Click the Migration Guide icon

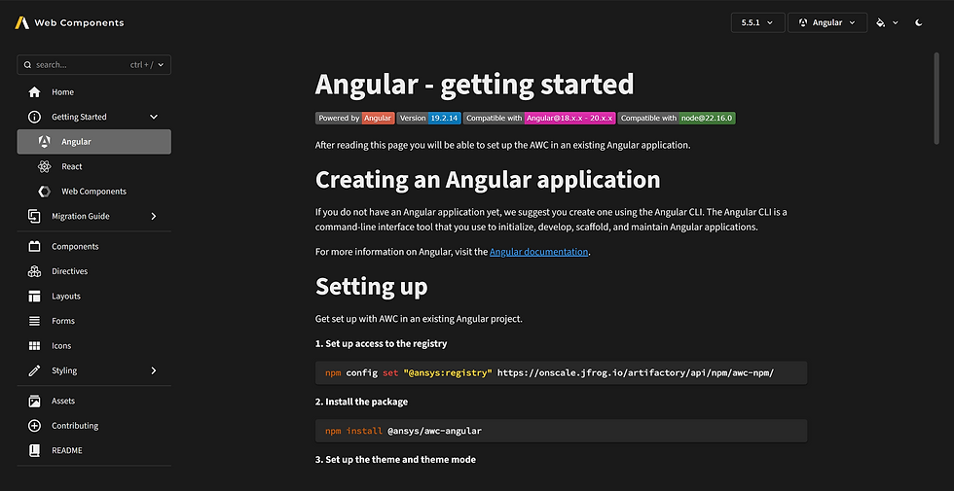[x=35, y=216]
